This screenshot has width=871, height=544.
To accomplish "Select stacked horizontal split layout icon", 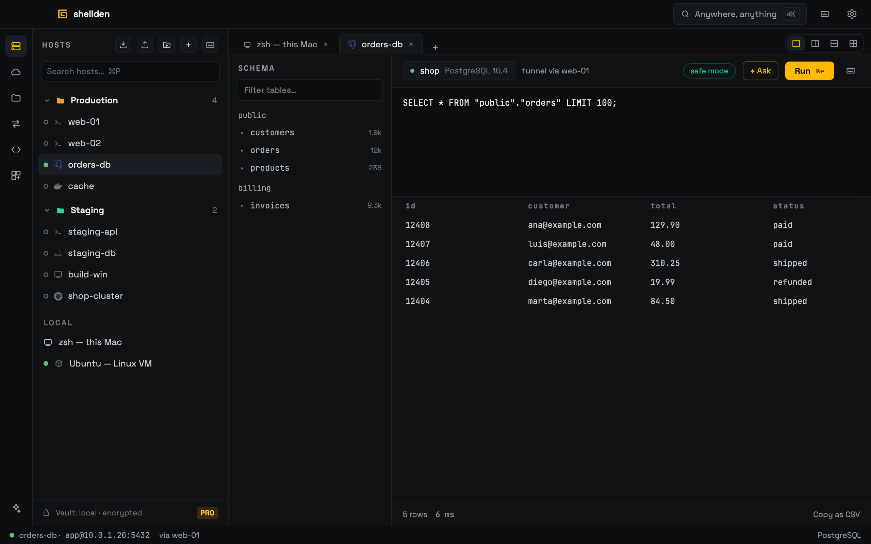I will coord(834,44).
